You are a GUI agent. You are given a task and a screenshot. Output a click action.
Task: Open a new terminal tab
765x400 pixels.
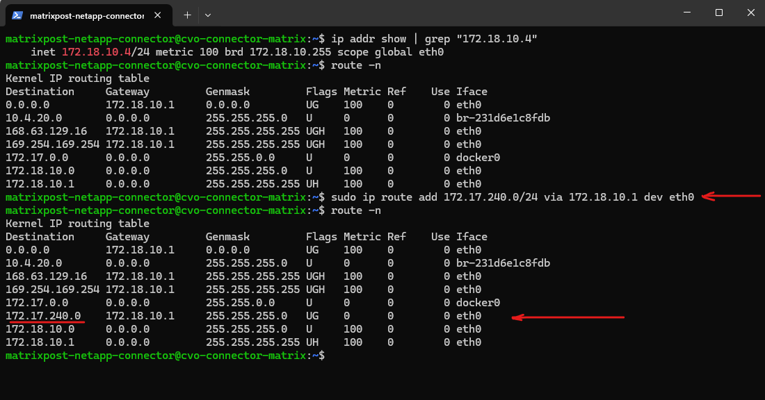click(187, 15)
